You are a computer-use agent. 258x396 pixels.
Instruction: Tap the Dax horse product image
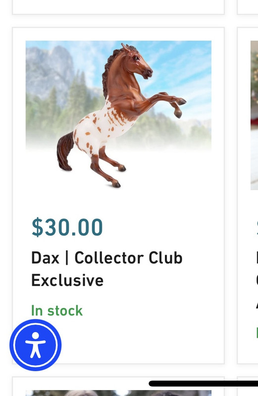(118, 115)
